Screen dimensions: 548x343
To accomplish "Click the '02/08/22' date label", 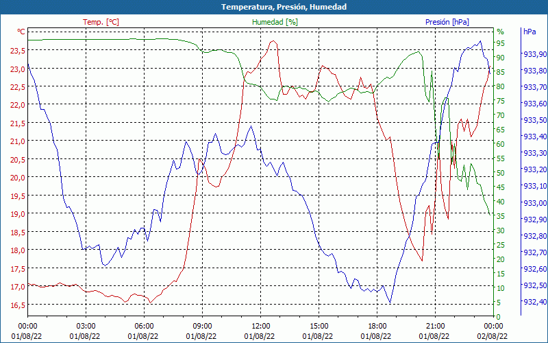I will pos(492,336).
